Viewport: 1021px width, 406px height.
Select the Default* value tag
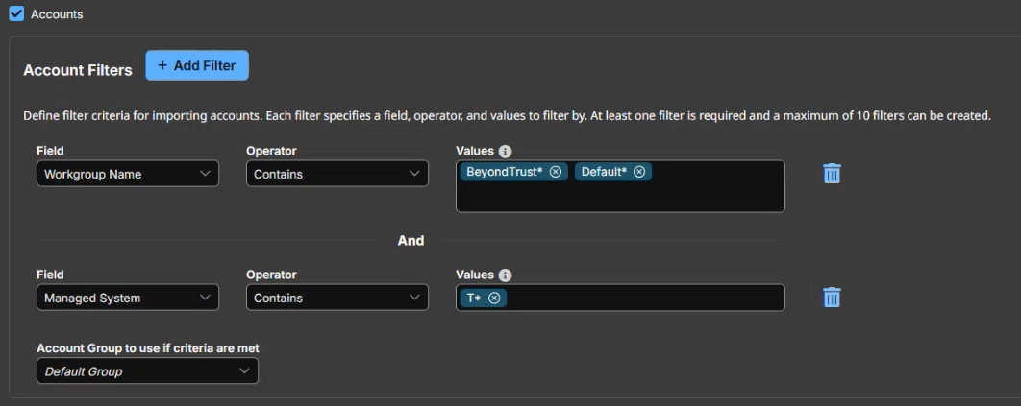pyautogui.click(x=605, y=172)
